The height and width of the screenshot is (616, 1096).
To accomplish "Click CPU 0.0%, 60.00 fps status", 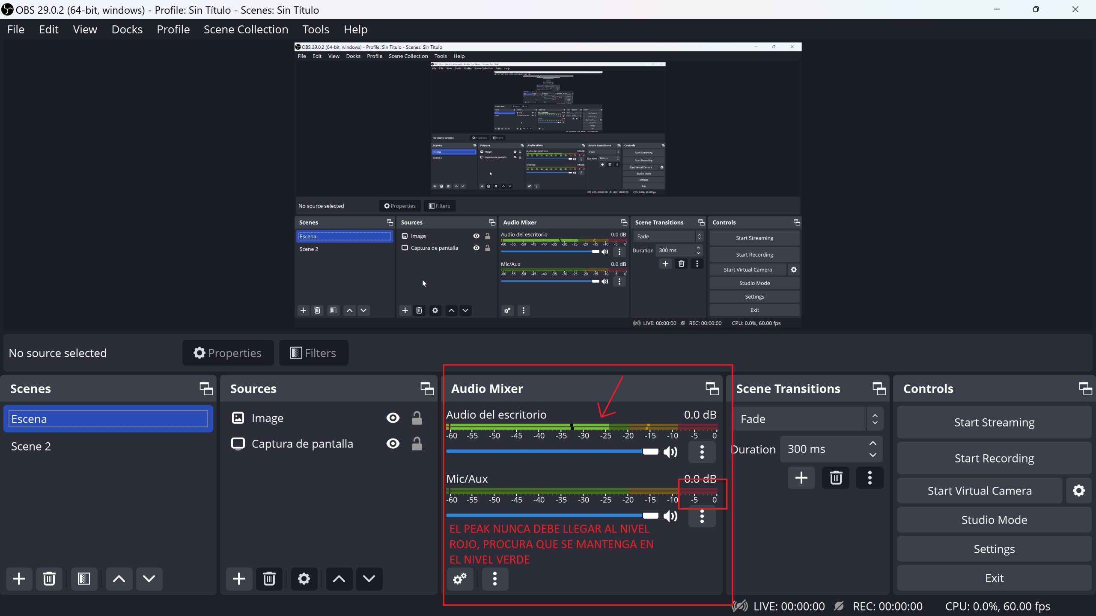I will 998,607.
